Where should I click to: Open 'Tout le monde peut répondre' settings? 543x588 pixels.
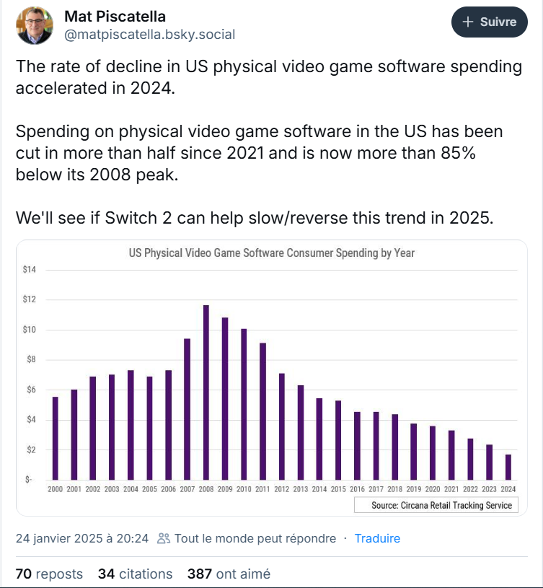255,538
